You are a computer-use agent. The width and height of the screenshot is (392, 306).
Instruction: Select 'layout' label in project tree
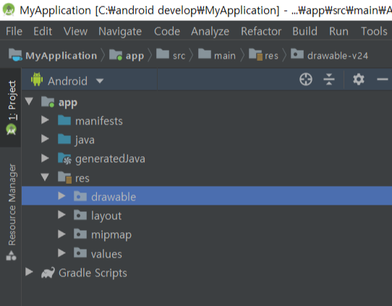[x=106, y=216]
